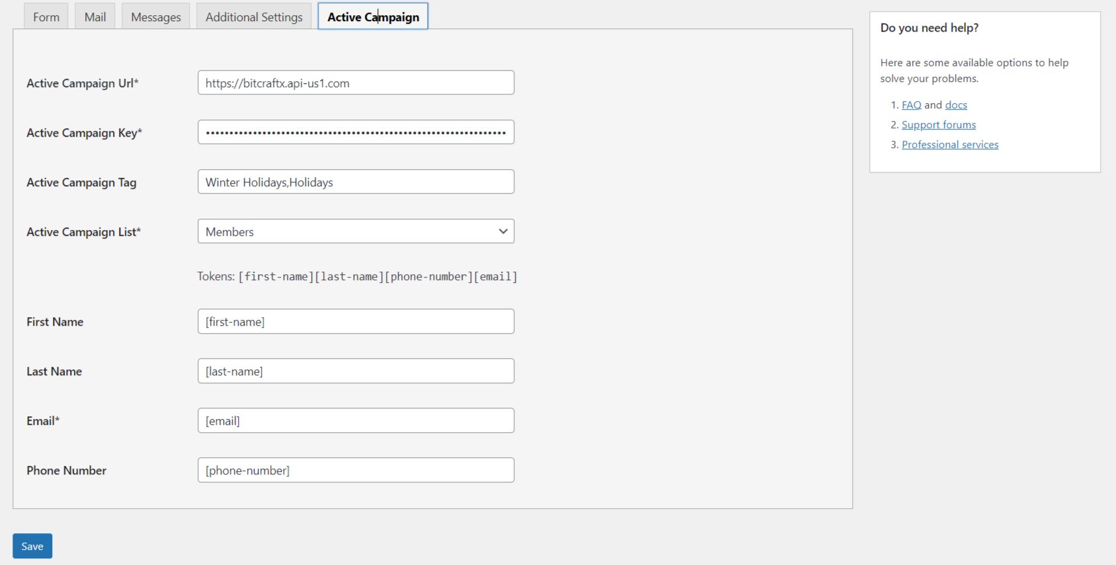Click the 'Phone Number' label

point(66,471)
